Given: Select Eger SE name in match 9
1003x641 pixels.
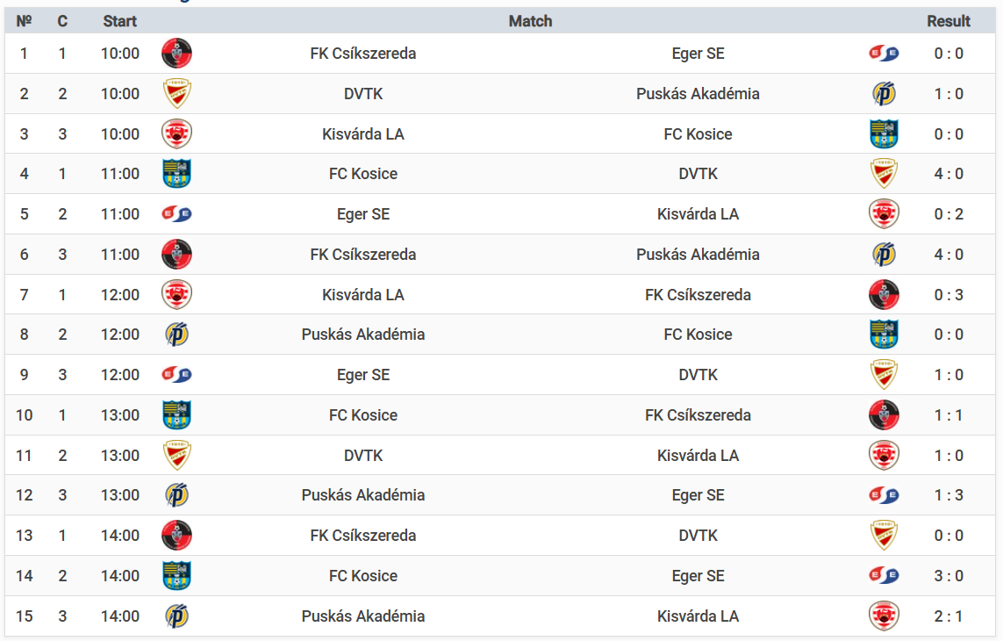Looking at the screenshot, I should tap(362, 375).
